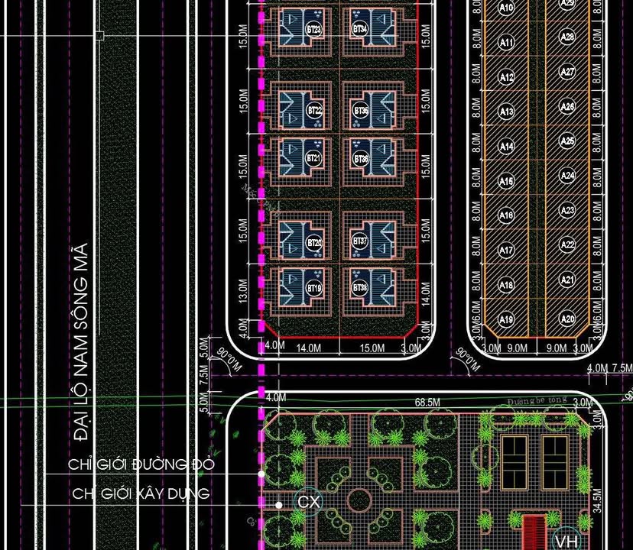Click lot circle A10
This screenshot has height=550, width=633.
tap(507, 9)
